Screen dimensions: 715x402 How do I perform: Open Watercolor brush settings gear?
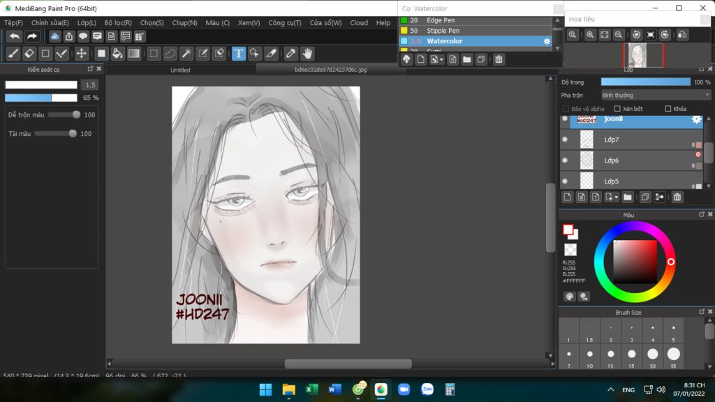pos(546,41)
